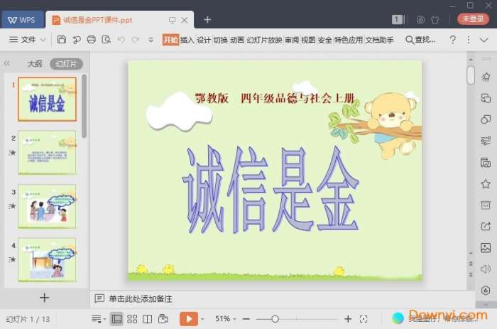Open the 审阅 ribbon tab
The height and width of the screenshot is (329, 497).
point(292,40)
